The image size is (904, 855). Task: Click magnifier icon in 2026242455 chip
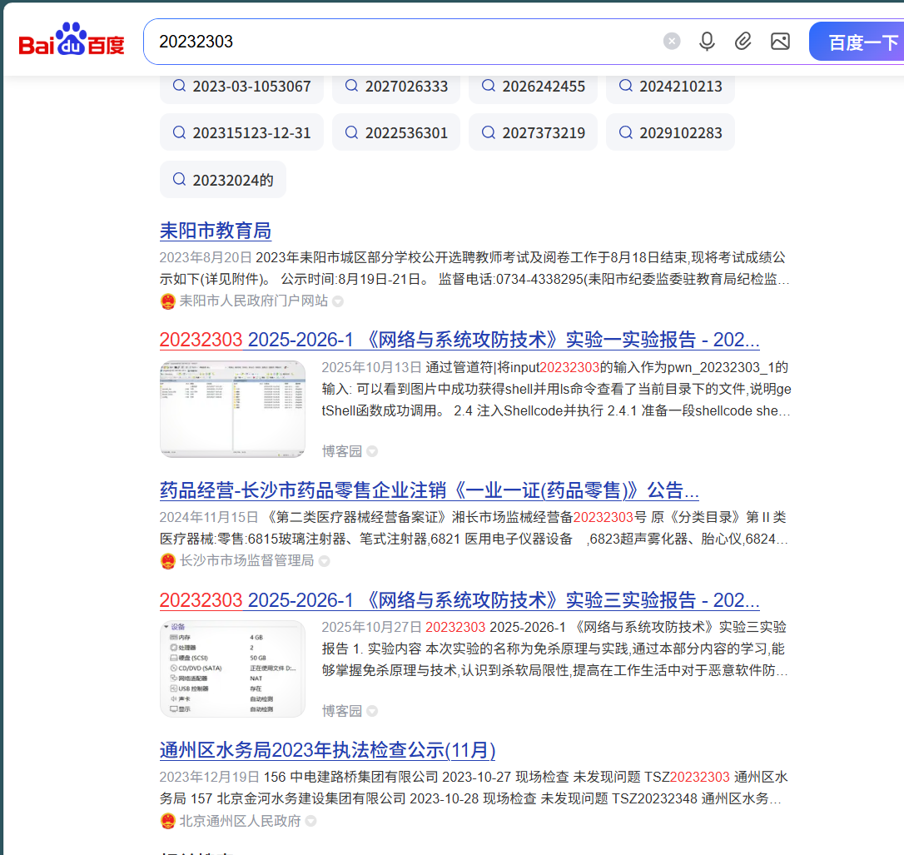click(489, 86)
